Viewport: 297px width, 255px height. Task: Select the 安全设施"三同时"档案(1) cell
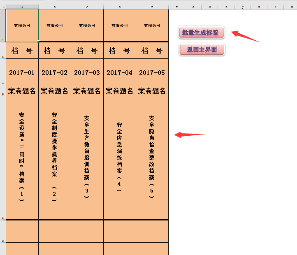tap(22, 158)
